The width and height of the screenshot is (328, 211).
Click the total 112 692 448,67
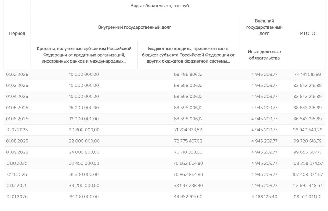(307, 185)
